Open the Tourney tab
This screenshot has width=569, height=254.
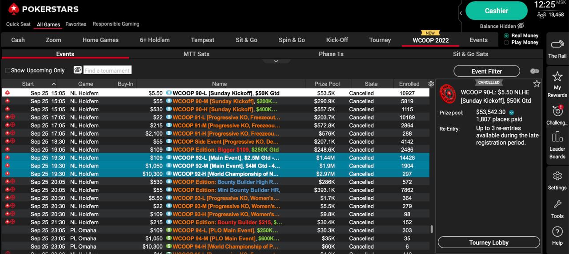(380, 40)
